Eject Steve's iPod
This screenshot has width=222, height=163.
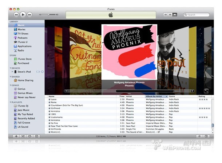42,72
